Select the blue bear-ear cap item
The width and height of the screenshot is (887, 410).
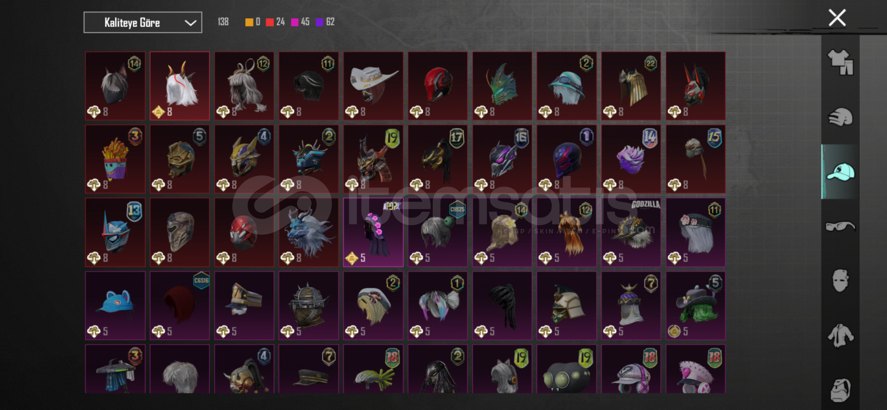(115, 305)
